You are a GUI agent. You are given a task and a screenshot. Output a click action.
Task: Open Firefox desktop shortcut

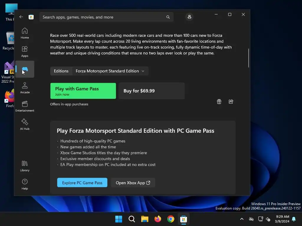point(10,98)
